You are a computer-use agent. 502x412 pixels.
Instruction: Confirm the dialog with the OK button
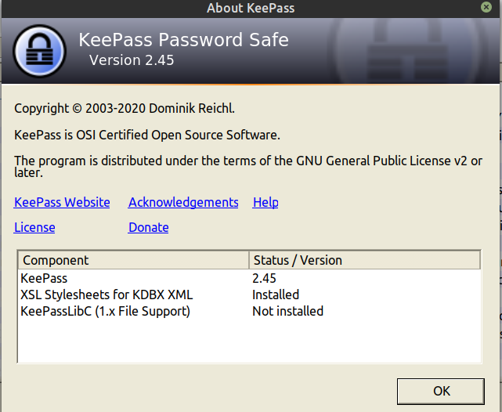coord(441,391)
